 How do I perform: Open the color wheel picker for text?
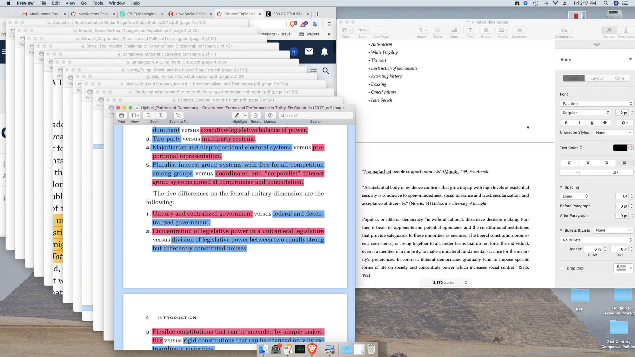(x=630, y=148)
